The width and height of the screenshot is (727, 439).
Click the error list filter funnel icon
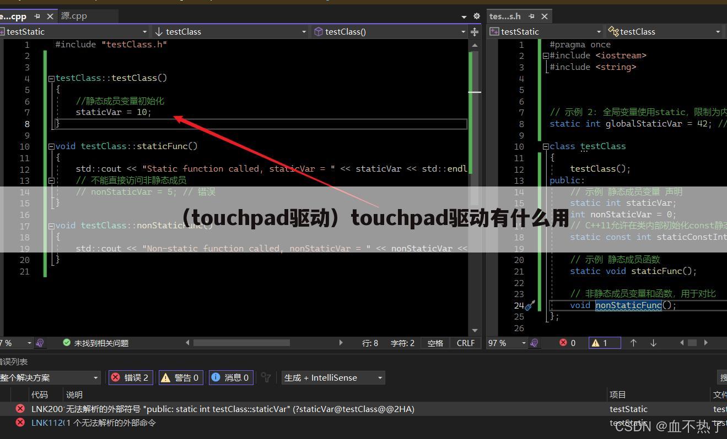(x=266, y=377)
